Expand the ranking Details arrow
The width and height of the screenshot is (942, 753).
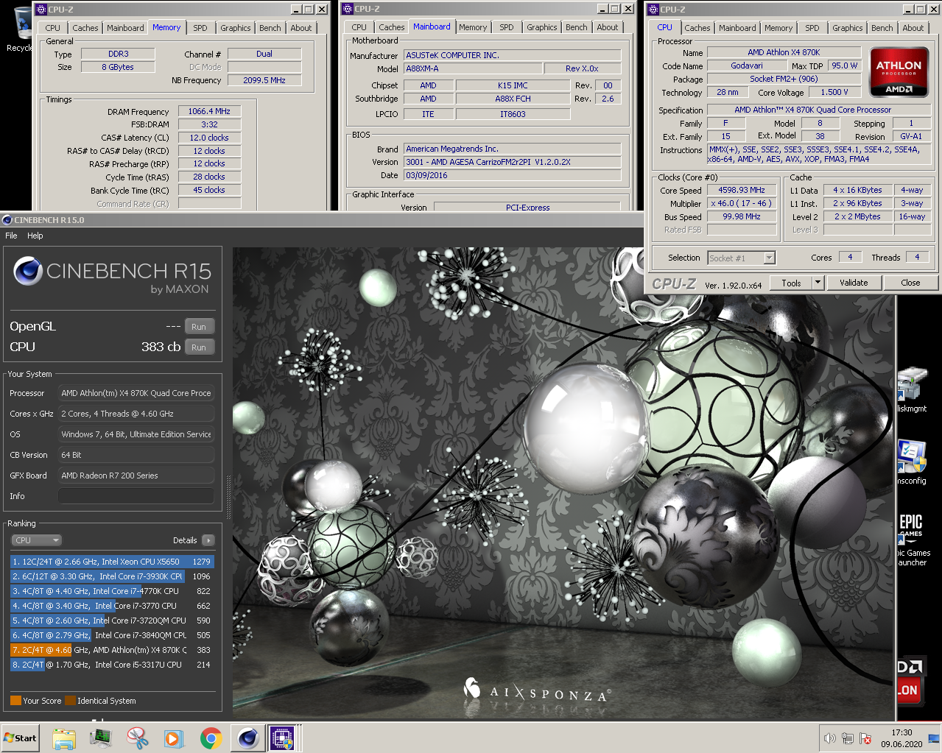click(208, 540)
